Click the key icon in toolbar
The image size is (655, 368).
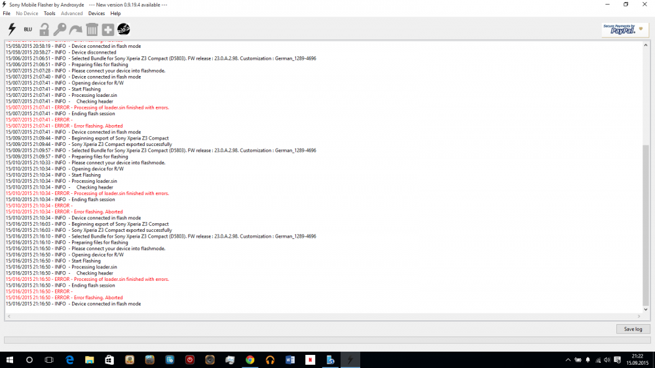[x=60, y=29]
